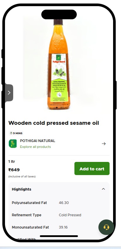121x249 pixels.
Task: Expand the gray side panel chevron tab
Action: (9, 93)
